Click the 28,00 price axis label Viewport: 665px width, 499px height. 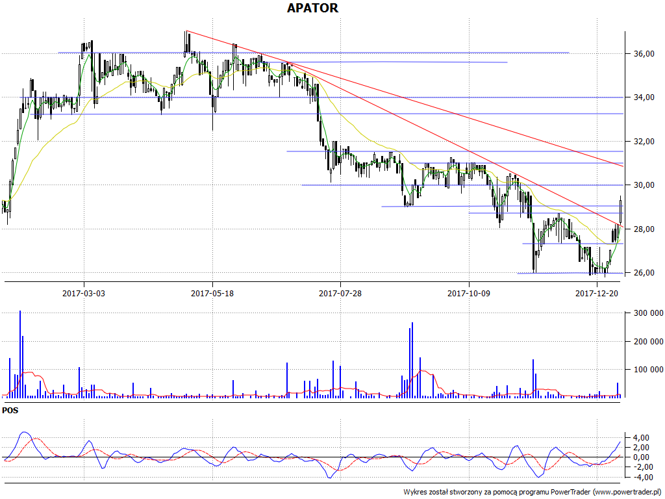(x=644, y=229)
